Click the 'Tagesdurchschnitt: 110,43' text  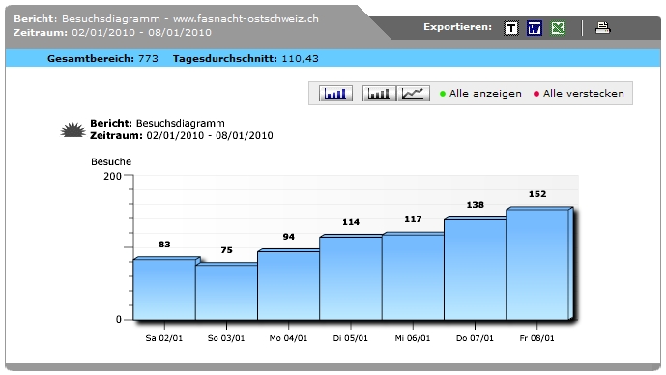click(246, 59)
